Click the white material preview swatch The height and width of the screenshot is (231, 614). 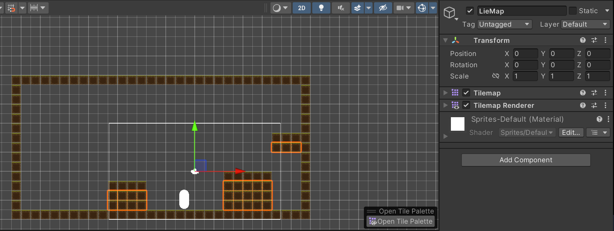pos(458,124)
